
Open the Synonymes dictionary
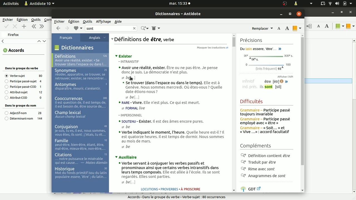(80, 74)
